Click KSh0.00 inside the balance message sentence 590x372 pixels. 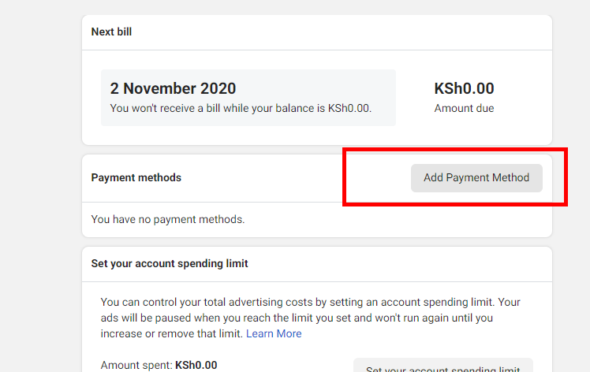point(349,108)
